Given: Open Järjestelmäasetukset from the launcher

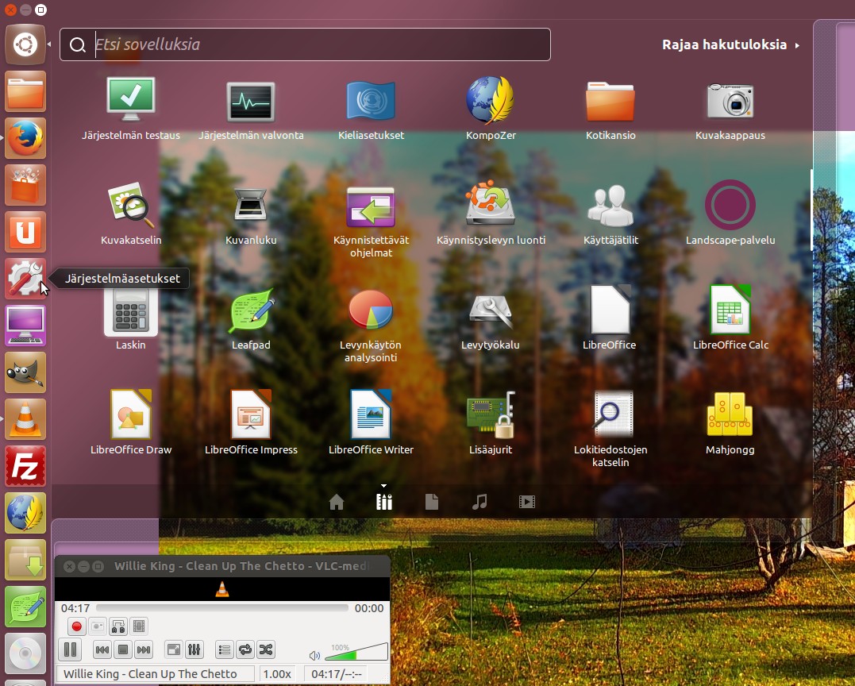Looking at the screenshot, I should tap(25, 279).
